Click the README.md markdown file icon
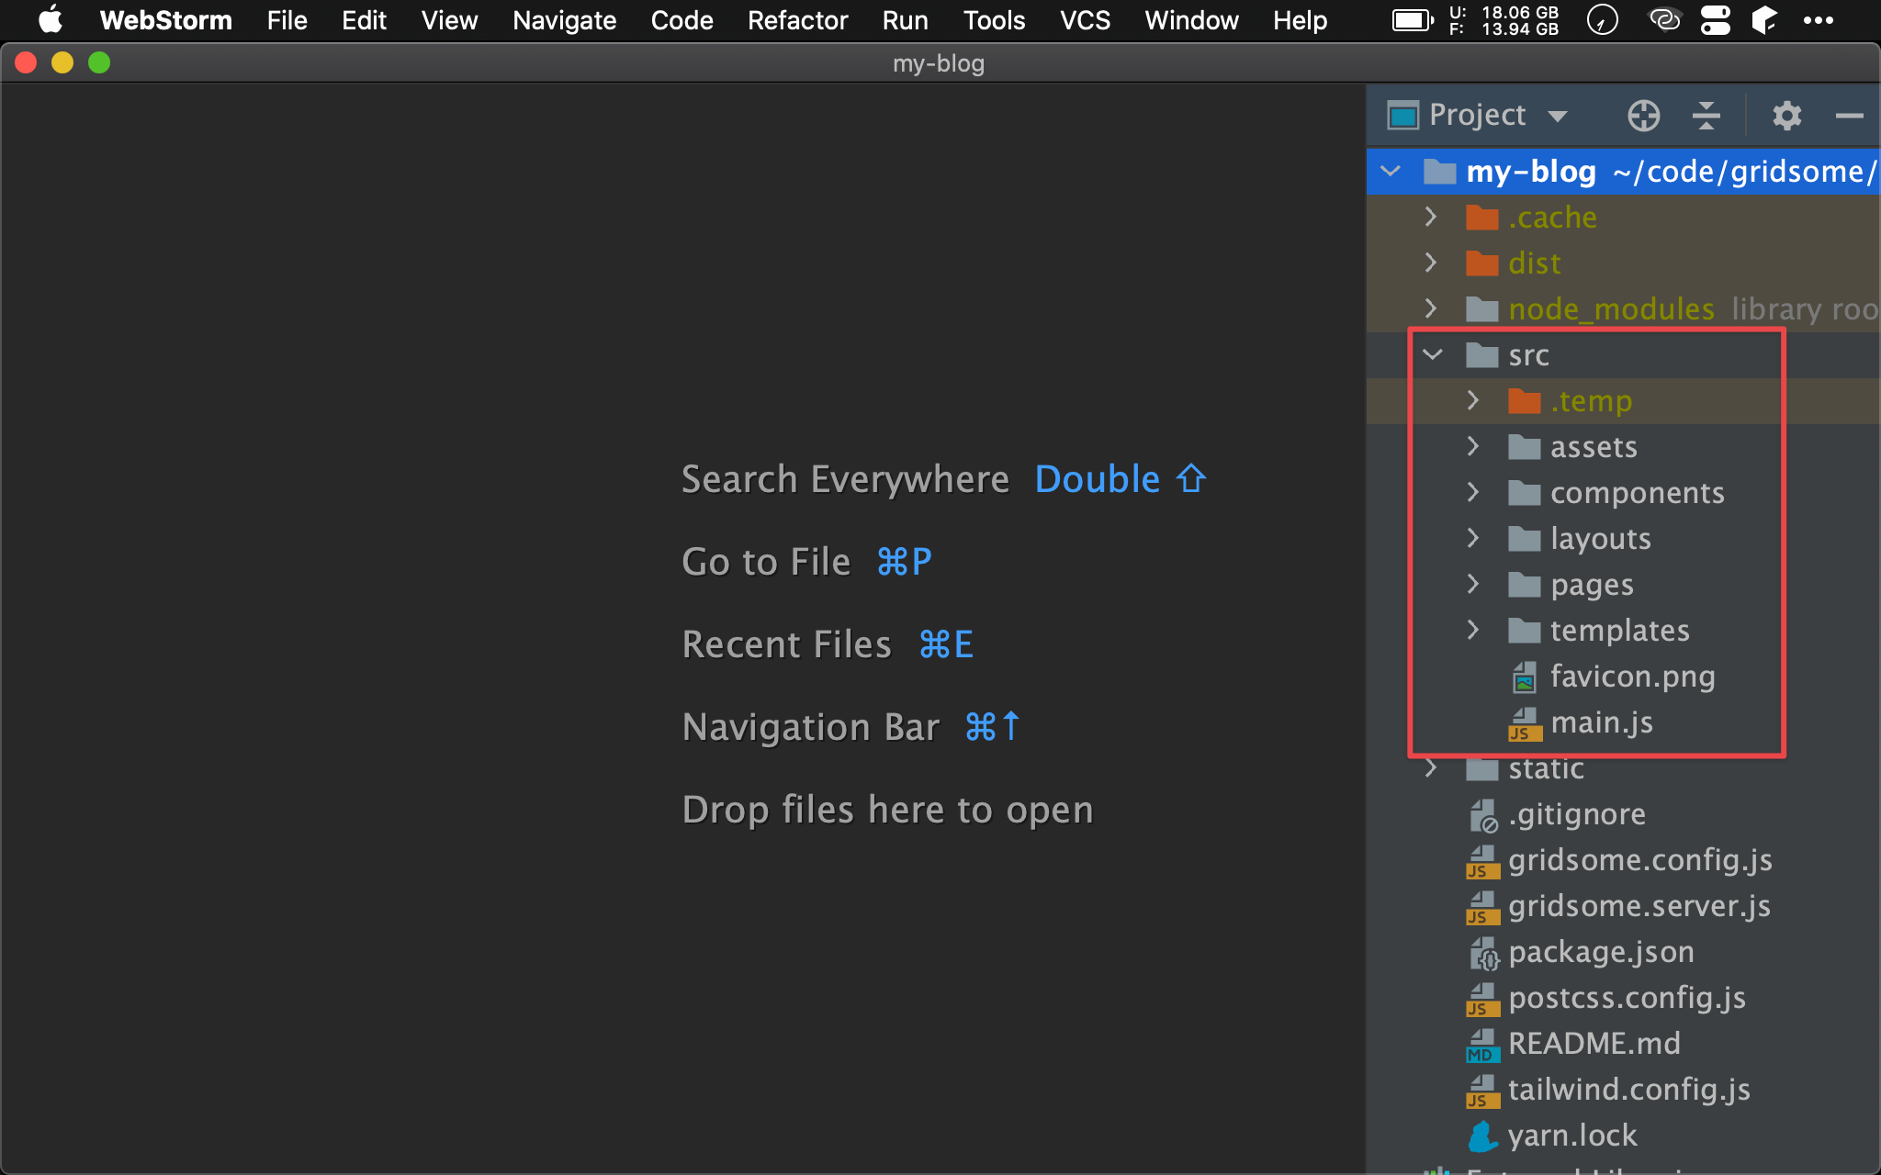This screenshot has height=1175, width=1881. 1482,1045
